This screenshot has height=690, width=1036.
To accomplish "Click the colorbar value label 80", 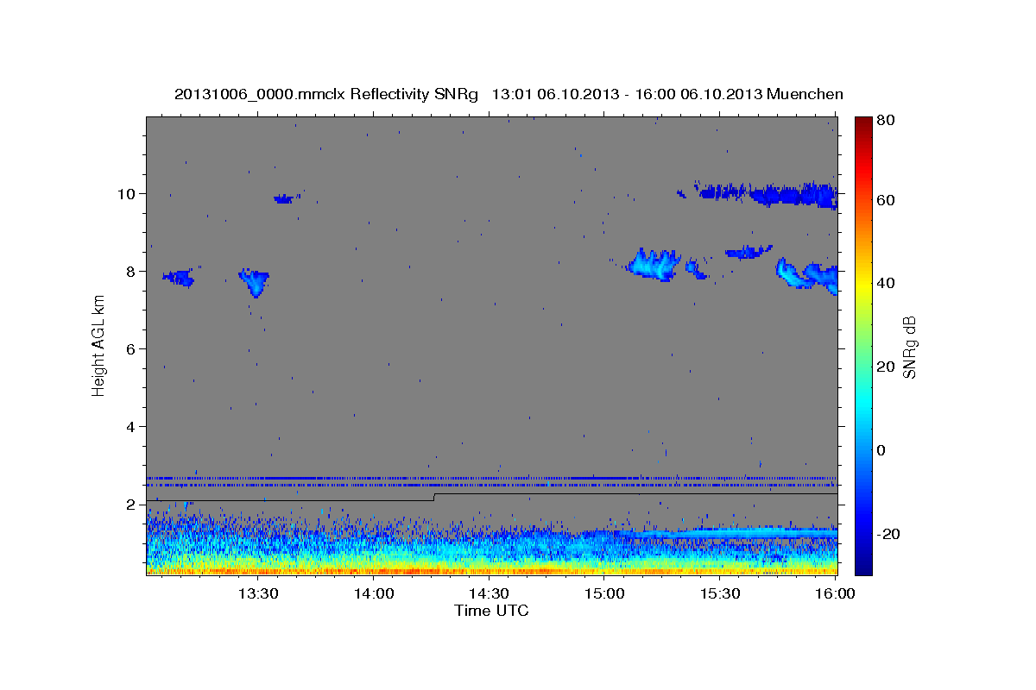I will coord(887,121).
